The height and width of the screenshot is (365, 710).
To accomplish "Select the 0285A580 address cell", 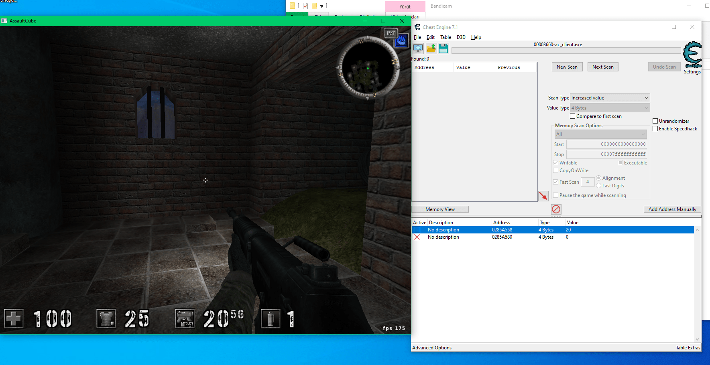I will click(x=502, y=237).
